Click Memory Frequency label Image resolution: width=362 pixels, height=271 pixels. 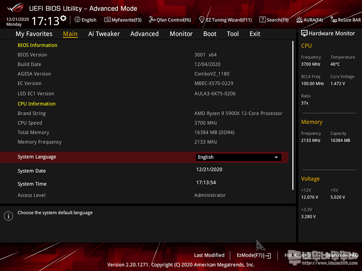coord(39,142)
